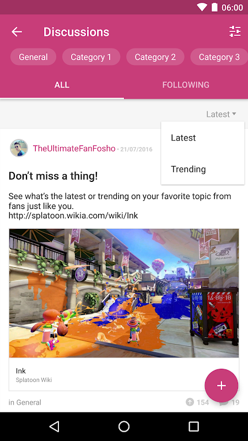Viewport: 248px width, 441px height.
Task: Open TheUltimateFanFosho's avatar picture
Action: click(x=19, y=148)
